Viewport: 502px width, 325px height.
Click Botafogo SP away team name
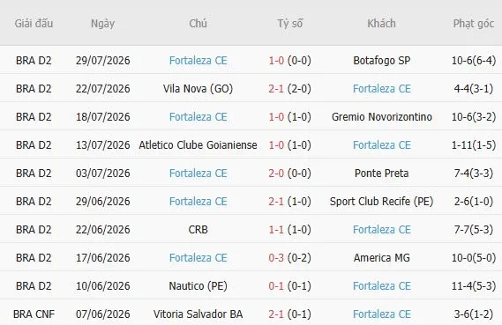(382, 61)
